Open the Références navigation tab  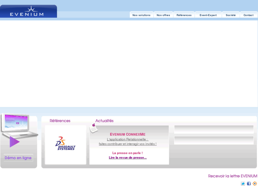pos(184,15)
